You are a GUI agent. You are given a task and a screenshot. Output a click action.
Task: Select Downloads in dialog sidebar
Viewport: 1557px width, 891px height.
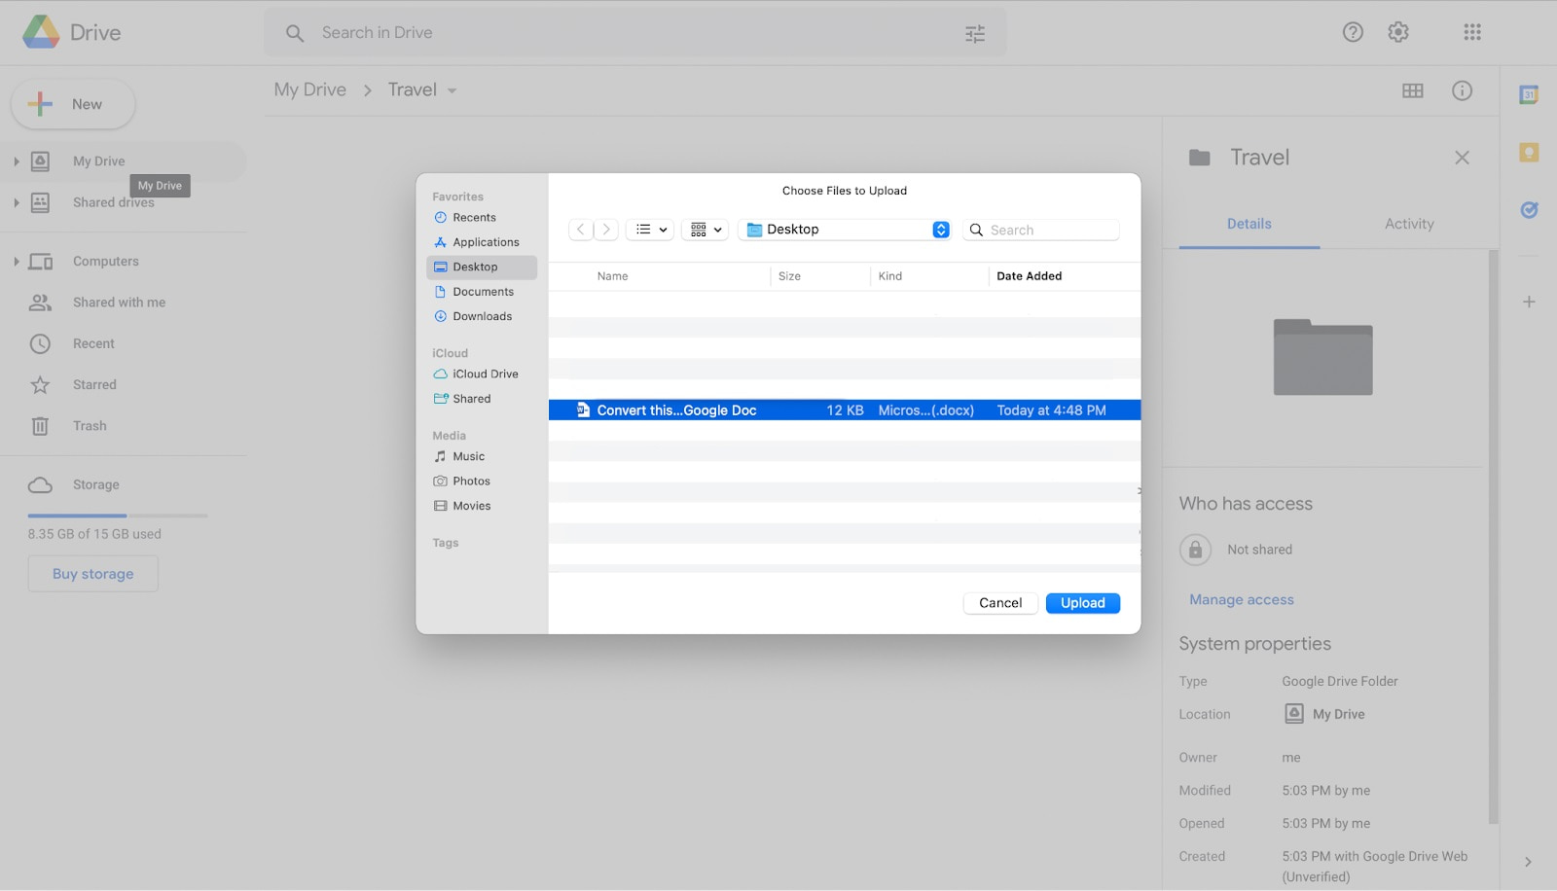tap(482, 316)
